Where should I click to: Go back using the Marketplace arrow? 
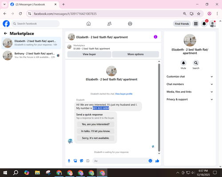tap(5, 34)
